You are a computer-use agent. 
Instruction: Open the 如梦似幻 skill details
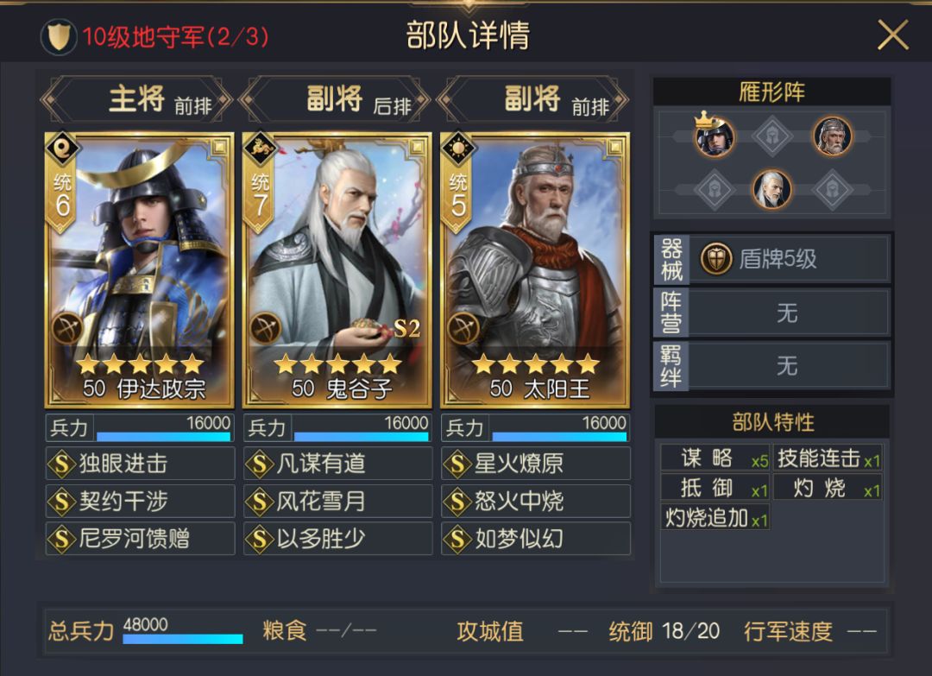(x=536, y=539)
